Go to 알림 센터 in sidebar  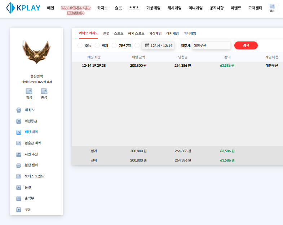pyautogui.click(x=31, y=165)
